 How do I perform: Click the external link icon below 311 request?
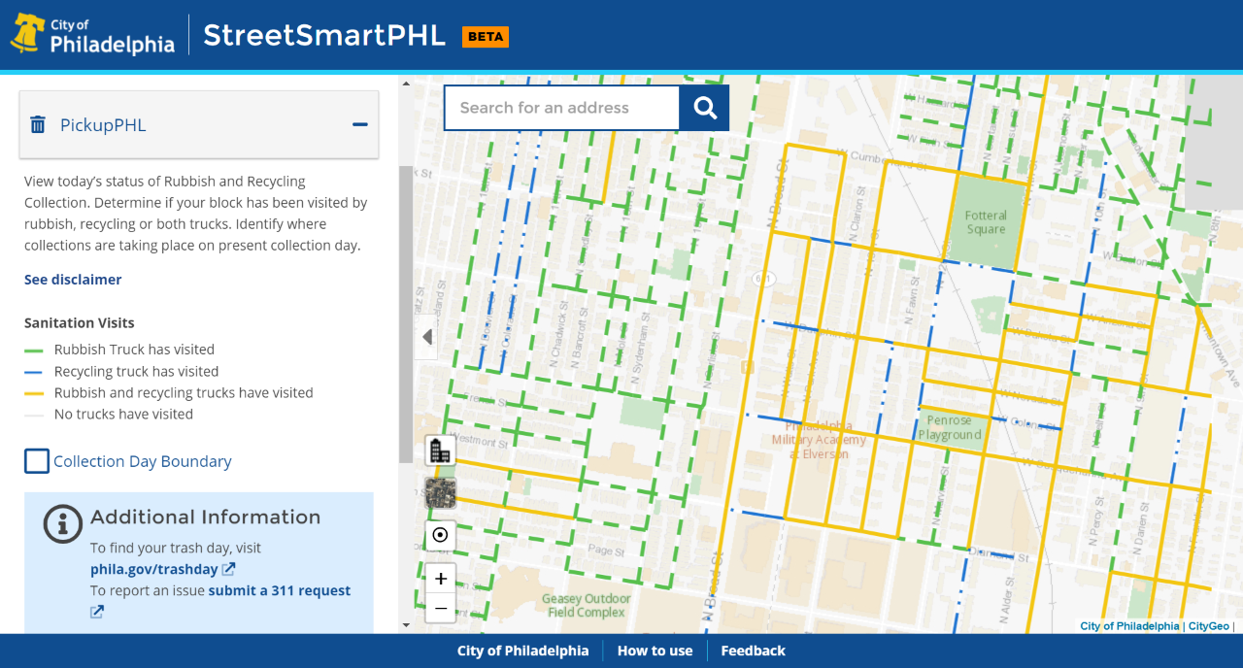(97, 612)
